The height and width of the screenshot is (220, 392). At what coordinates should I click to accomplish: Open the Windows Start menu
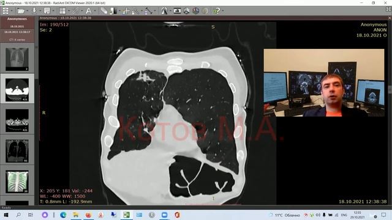tap(6, 215)
